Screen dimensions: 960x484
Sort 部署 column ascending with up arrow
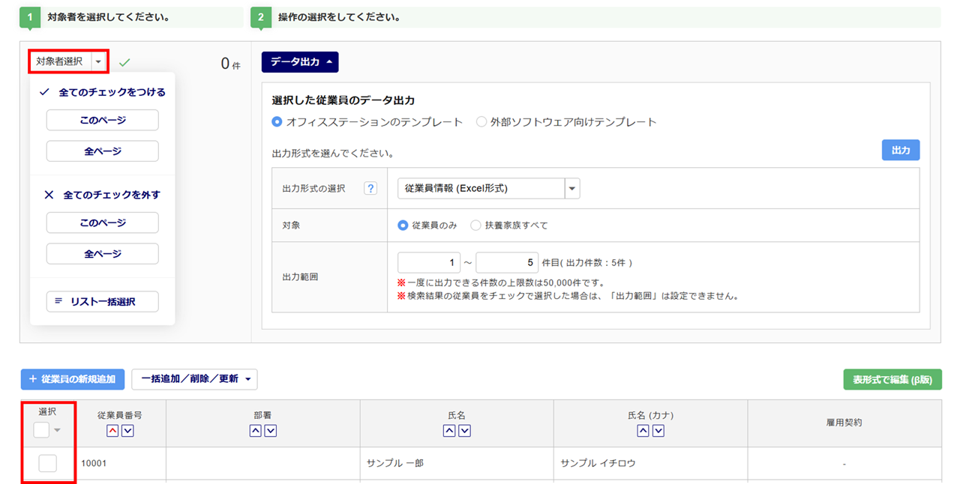tap(256, 431)
